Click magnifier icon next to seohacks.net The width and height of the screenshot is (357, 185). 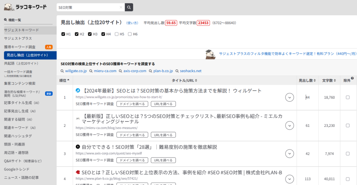point(177,71)
